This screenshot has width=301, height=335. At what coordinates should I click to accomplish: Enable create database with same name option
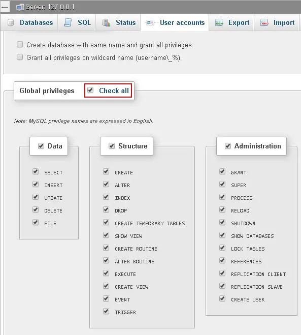(20, 44)
